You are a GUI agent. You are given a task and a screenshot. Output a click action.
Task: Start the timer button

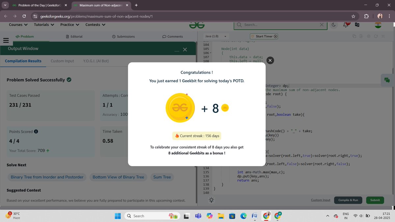[264, 36]
